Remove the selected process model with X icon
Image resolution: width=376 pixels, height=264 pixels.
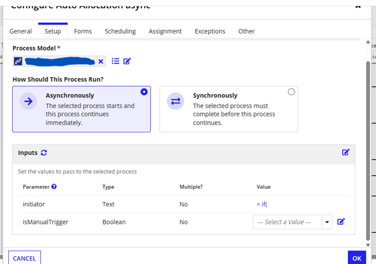100,61
